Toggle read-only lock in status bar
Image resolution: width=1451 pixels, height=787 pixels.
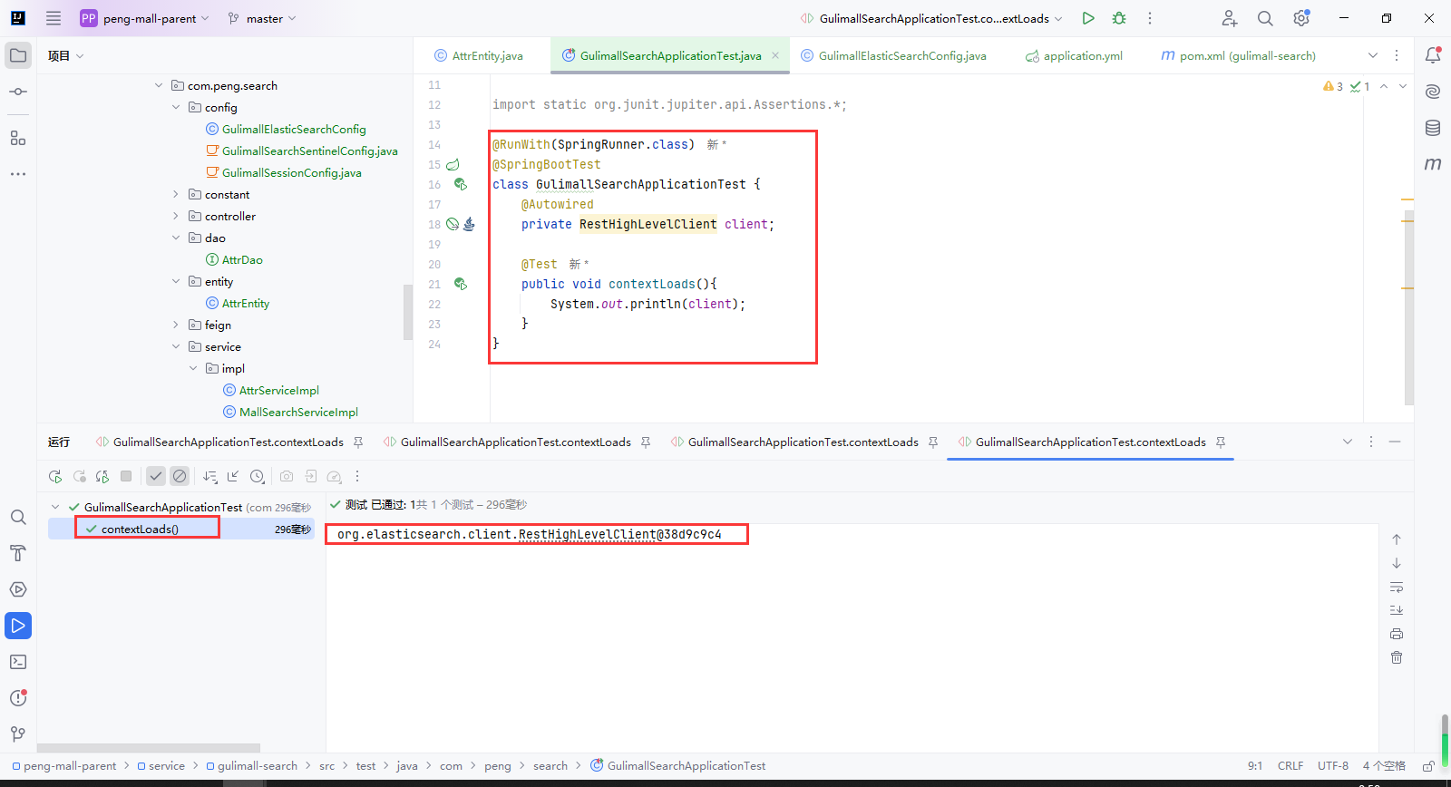pos(1428,766)
